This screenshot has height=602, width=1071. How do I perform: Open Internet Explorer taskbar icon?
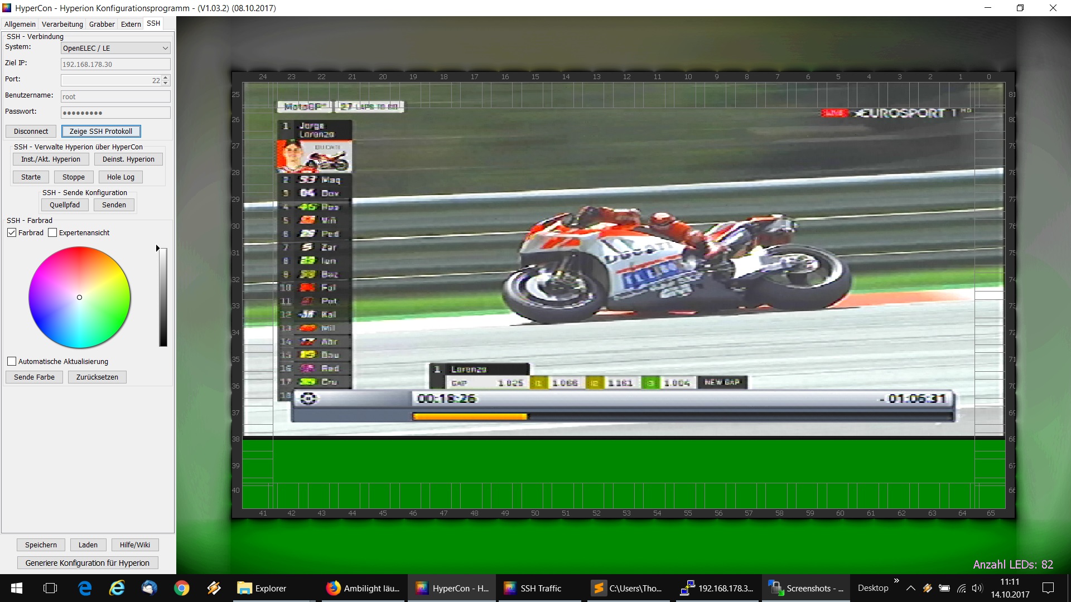pyautogui.click(x=117, y=588)
